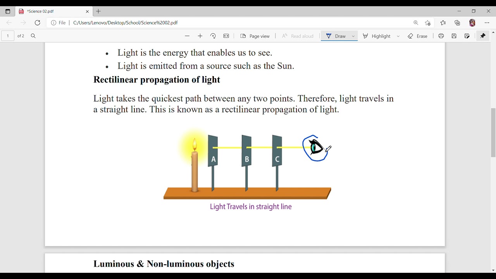The width and height of the screenshot is (496, 279).
Task: Save the PDF document
Action: point(454,36)
